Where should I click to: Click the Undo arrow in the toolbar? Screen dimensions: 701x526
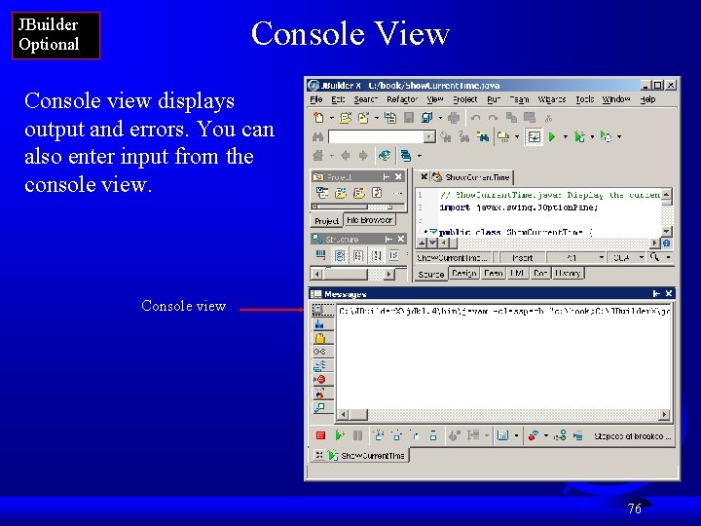pyautogui.click(x=476, y=118)
